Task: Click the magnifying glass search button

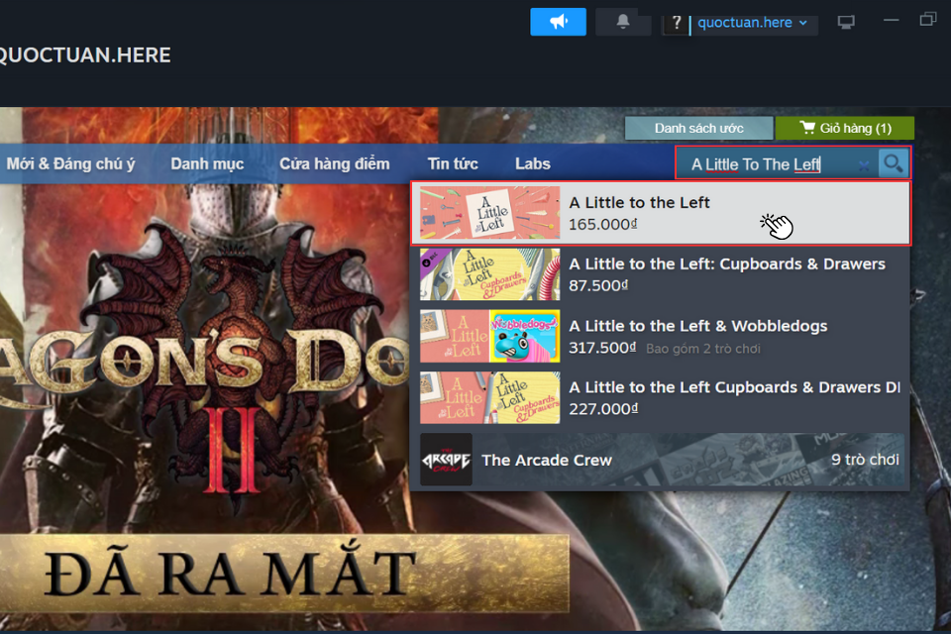Action: pyautogui.click(x=894, y=163)
